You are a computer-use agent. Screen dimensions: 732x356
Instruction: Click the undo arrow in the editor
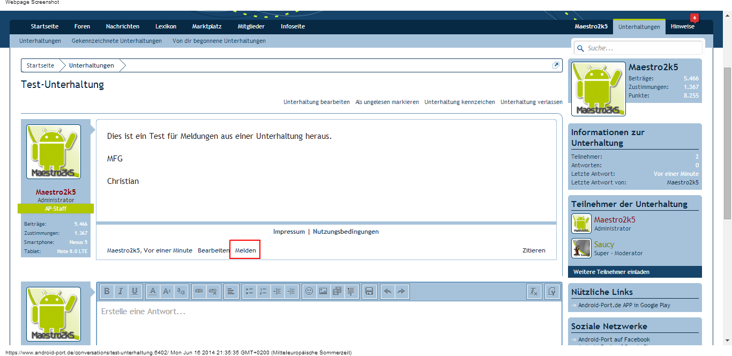[x=387, y=291]
